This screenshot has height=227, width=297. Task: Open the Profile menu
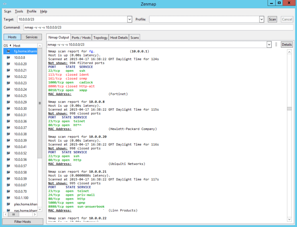pyautogui.click(x=31, y=11)
